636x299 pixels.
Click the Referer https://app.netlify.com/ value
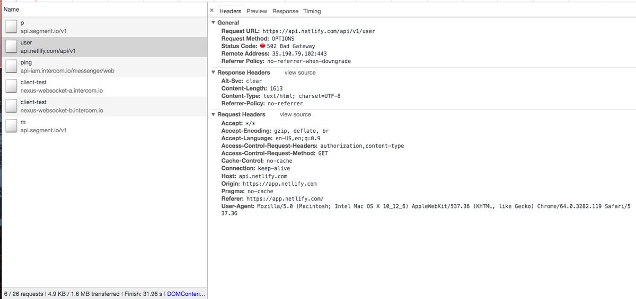coord(285,198)
